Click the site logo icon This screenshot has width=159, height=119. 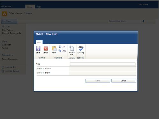click(4, 14)
